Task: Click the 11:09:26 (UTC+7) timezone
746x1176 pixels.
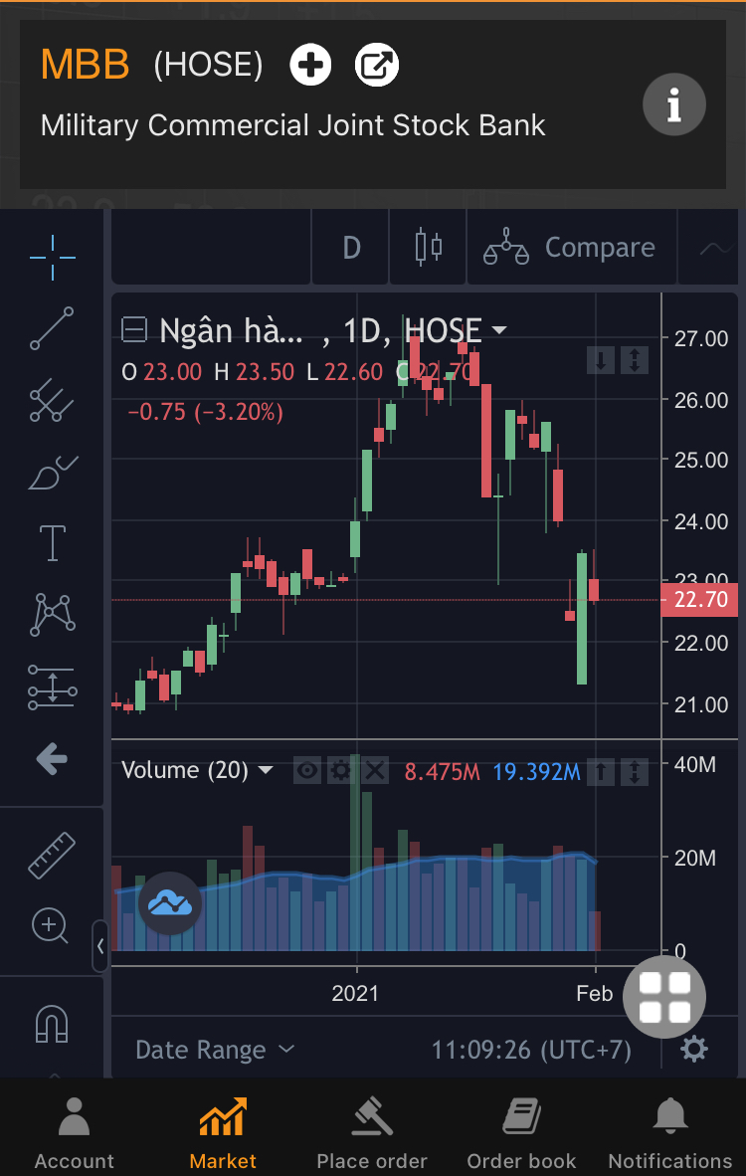Action: 531,1050
